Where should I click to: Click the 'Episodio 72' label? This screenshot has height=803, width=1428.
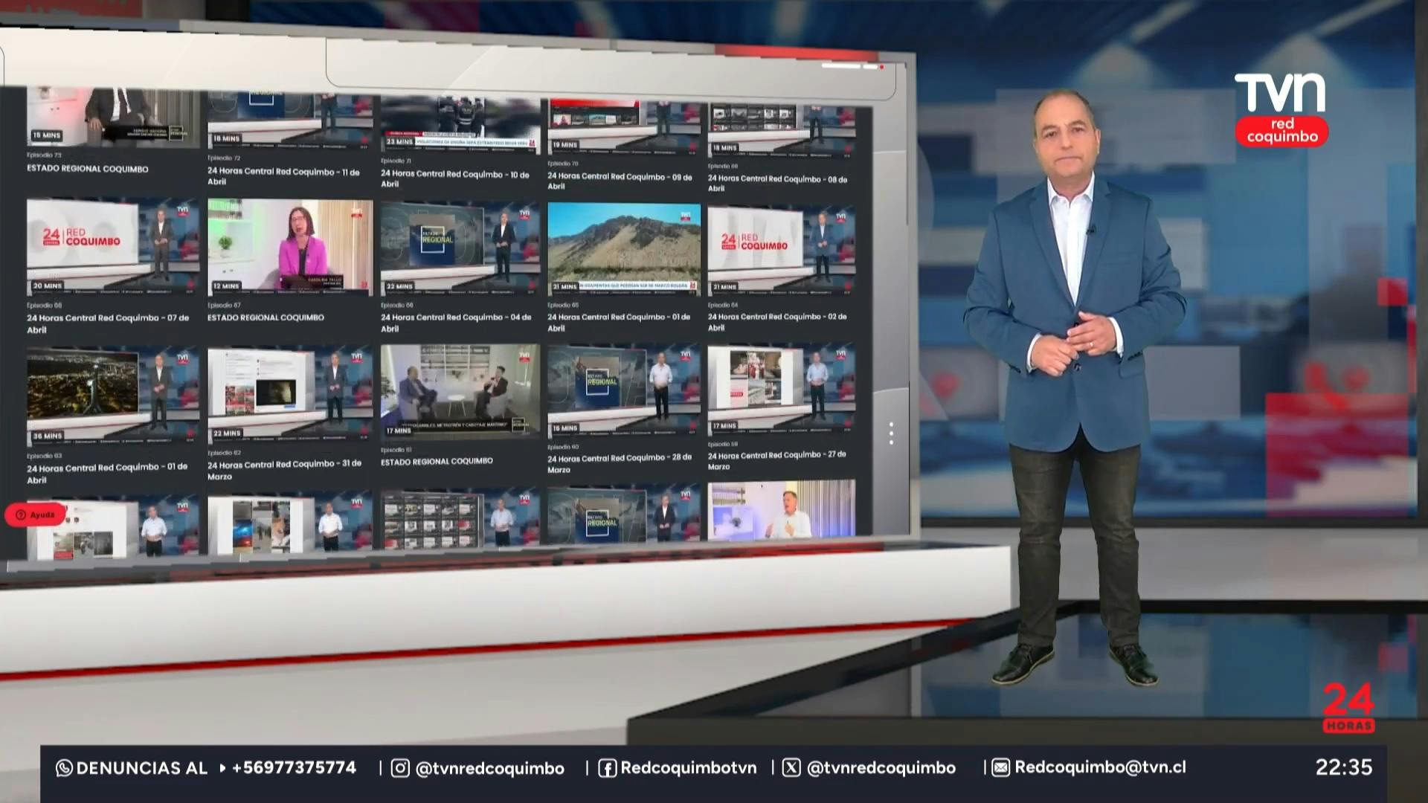224,158
